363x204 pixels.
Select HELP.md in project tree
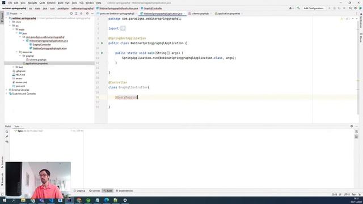point(20,75)
